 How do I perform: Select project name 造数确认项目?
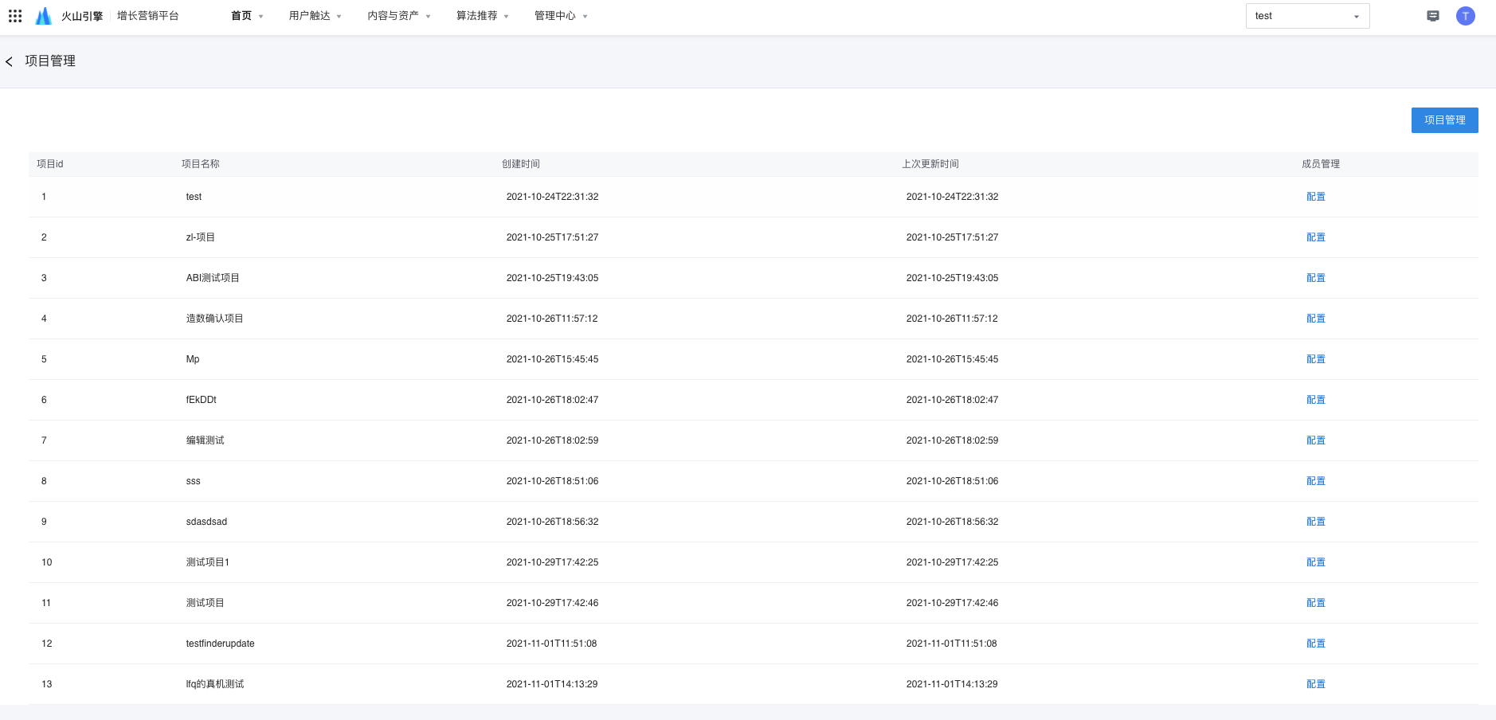tap(215, 319)
